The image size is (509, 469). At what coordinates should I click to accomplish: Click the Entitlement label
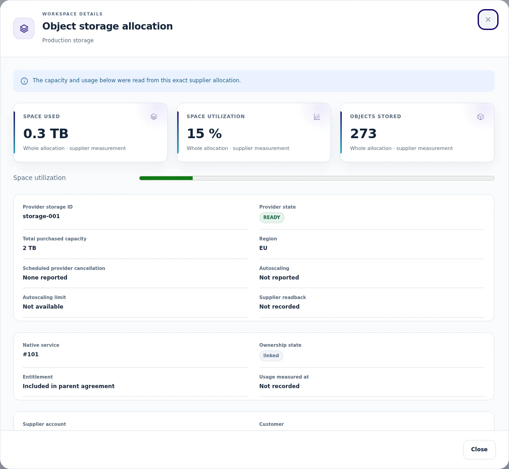pyautogui.click(x=38, y=377)
